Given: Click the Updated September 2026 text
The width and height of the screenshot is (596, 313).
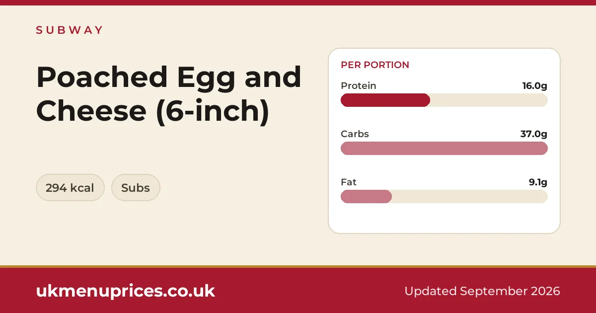Looking at the screenshot, I should [x=482, y=291].
